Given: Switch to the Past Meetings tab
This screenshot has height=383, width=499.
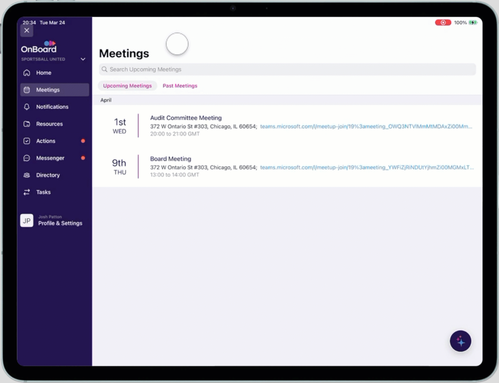Looking at the screenshot, I should pyautogui.click(x=180, y=86).
